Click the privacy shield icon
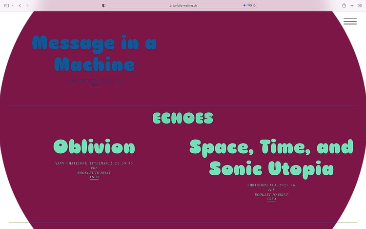366x229 pixels. tap(103, 5)
